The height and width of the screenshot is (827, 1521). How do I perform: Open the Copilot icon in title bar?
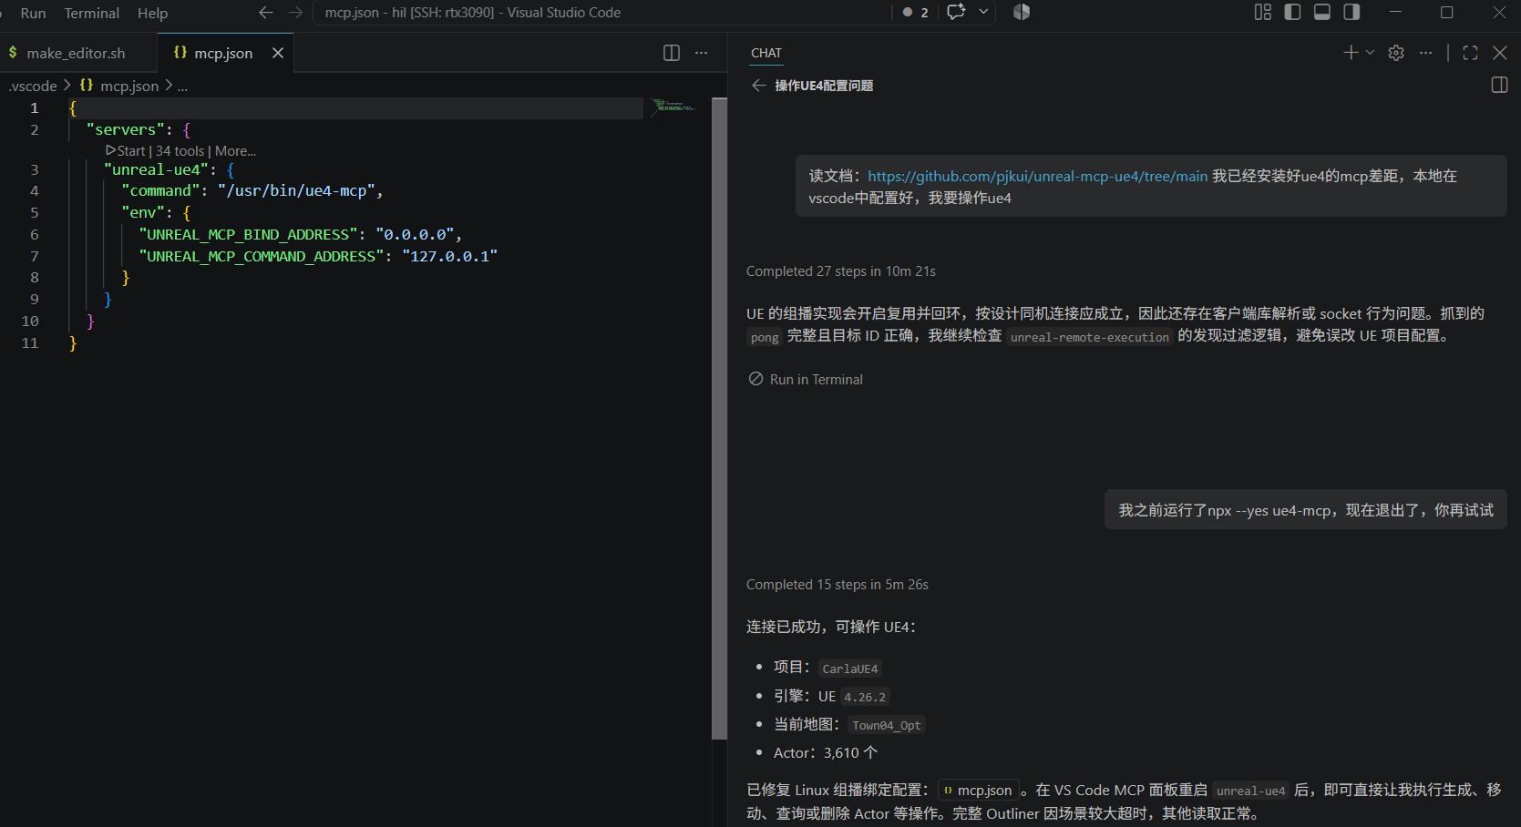click(1022, 12)
